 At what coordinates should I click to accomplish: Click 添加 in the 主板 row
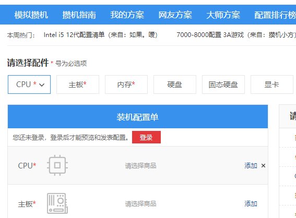click(x=251, y=204)
